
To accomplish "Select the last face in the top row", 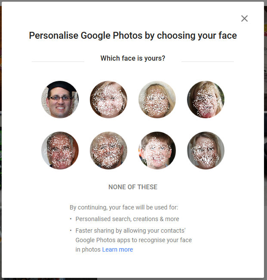I will pyautogui.click(x=206, y=99).
